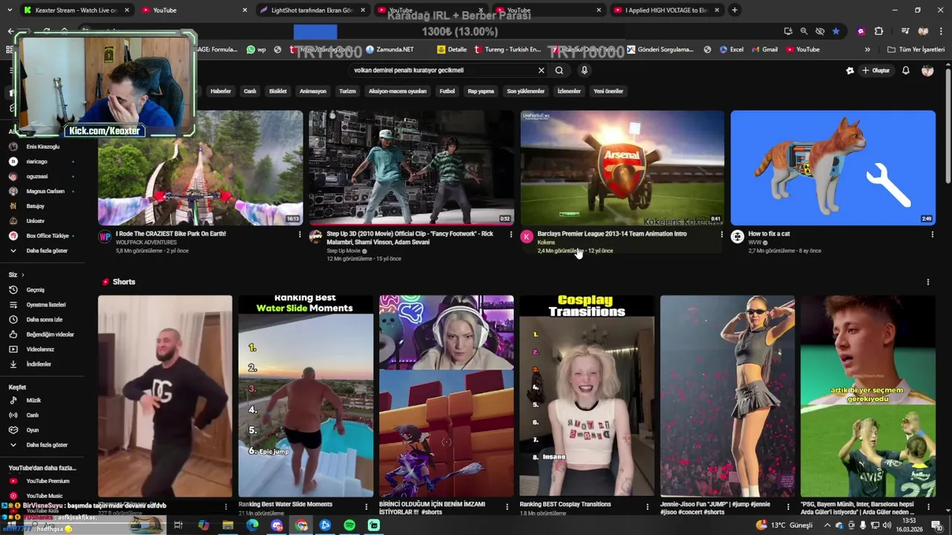Screen dimensions: 952x535
Task: Select the Haberler filter chip
Action: (x=221, y=91)
